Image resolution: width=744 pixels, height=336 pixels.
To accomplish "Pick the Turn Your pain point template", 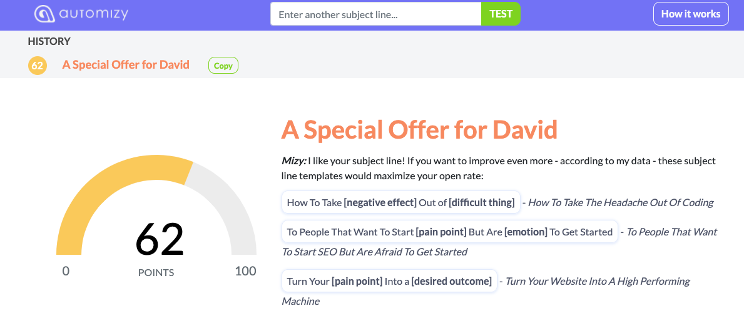I will 389,281.
